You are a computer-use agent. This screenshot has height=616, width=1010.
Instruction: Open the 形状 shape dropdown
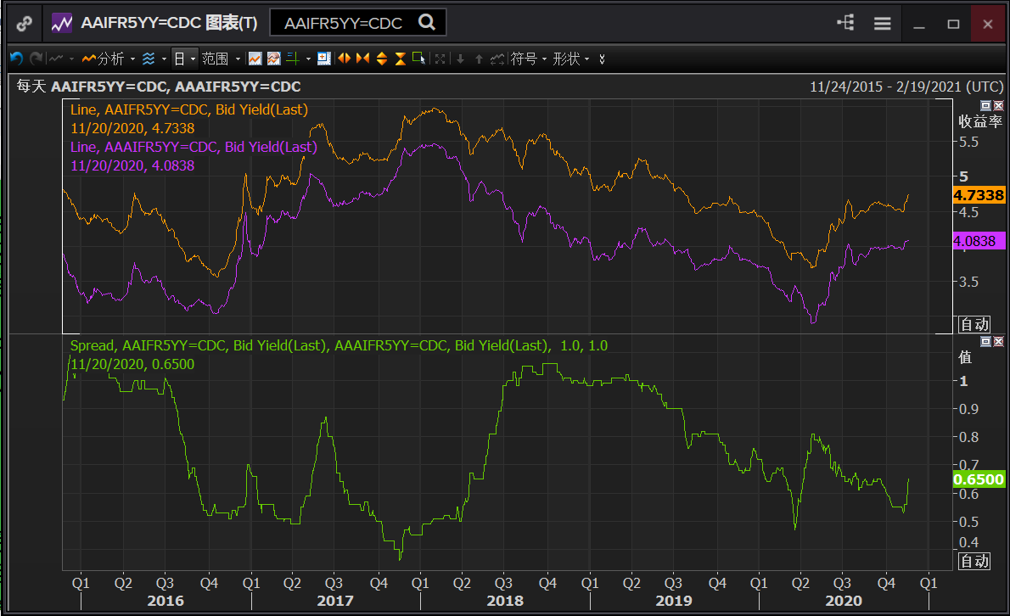571,59
